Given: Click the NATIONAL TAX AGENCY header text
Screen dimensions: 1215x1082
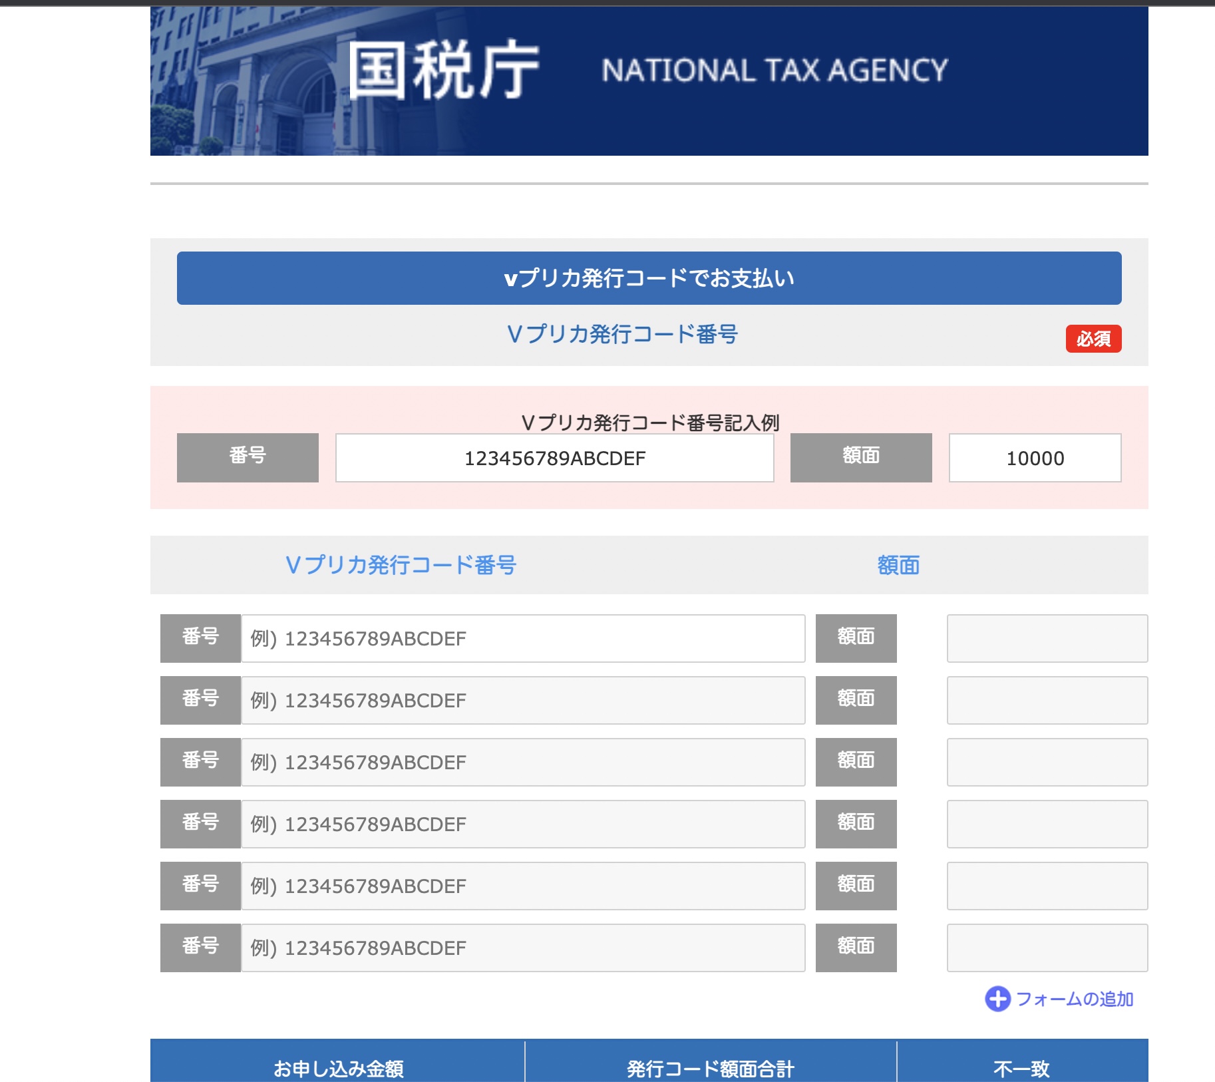Looking at the screenshot, I should coord(775,71).
